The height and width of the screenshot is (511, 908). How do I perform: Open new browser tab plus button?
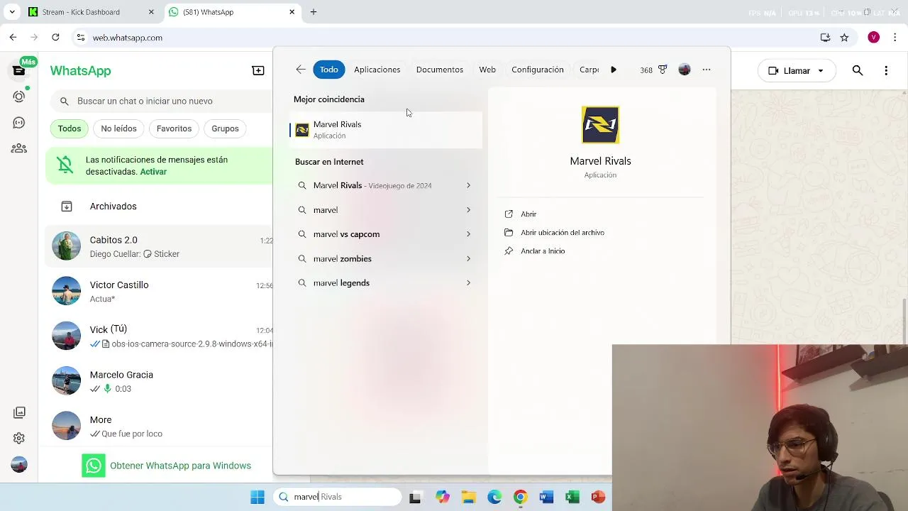click(314, 12)
